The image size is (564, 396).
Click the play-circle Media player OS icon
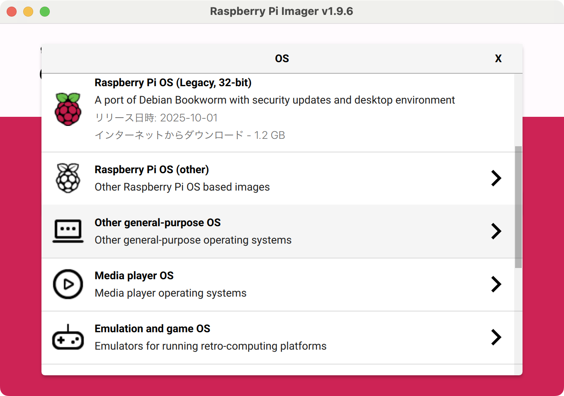click(68, 284)
